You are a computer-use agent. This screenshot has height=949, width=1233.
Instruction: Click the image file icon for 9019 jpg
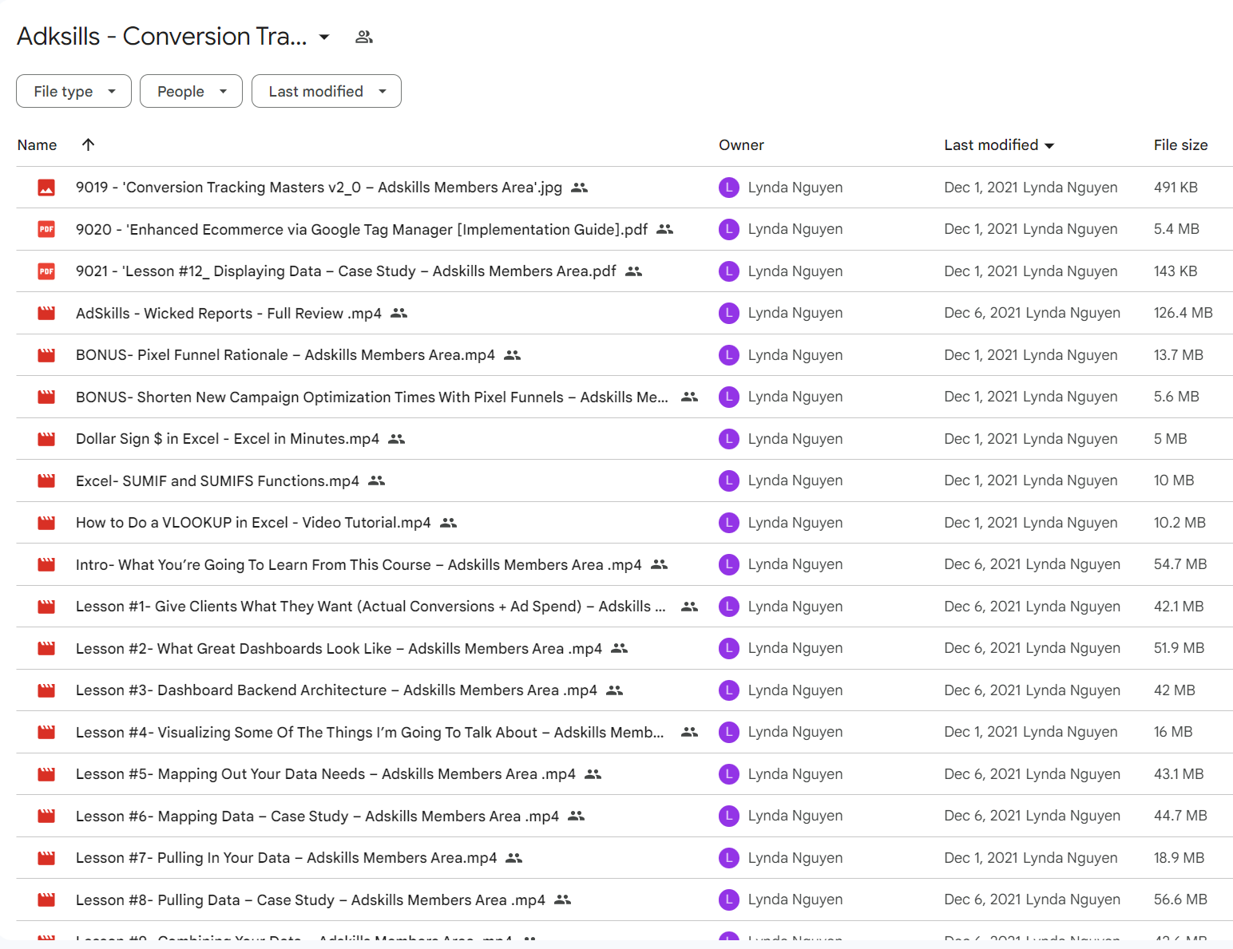pos(46,188)
